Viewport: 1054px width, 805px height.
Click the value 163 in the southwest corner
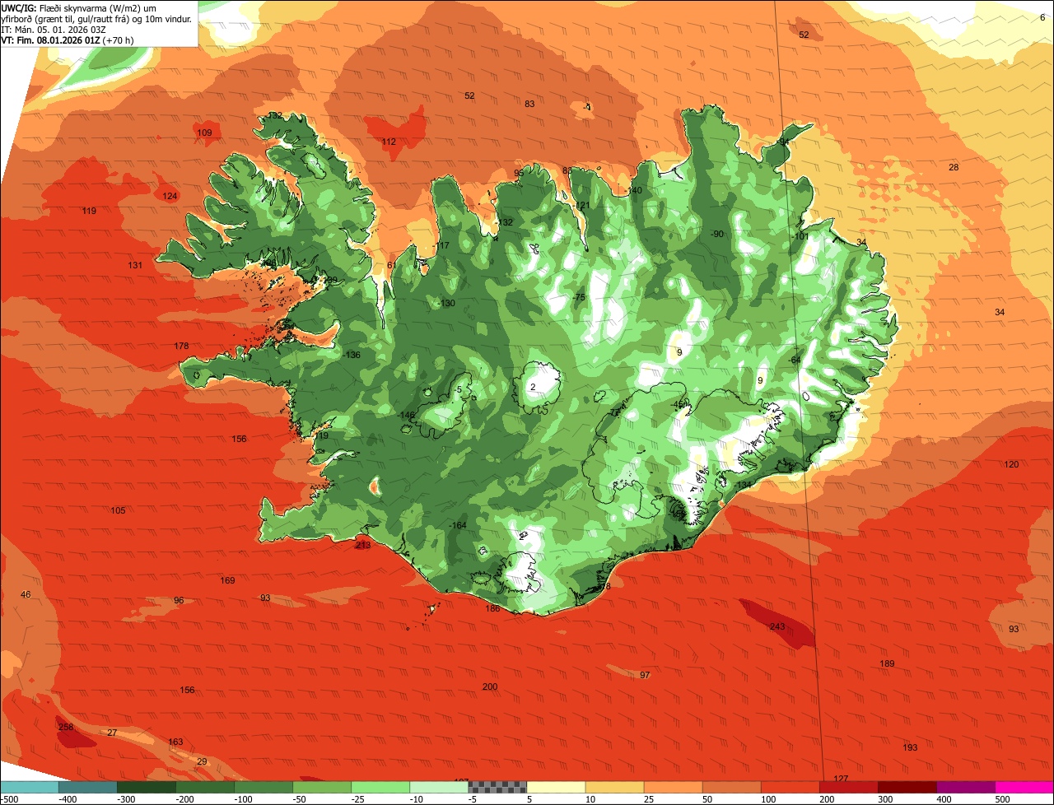(175, 742)
